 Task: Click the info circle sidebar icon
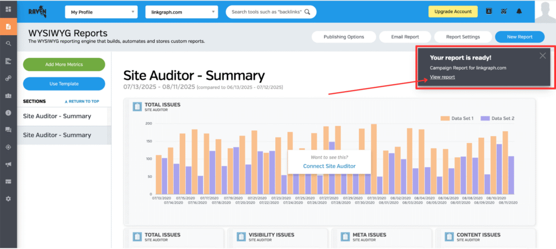pyautogui.click(x=8, y=113)
